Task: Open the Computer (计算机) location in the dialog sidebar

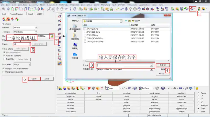Action: [75, 46]
